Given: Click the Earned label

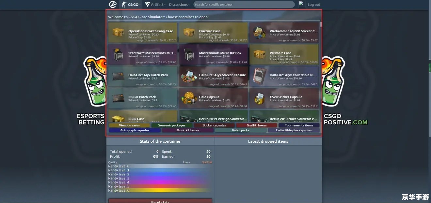Looking at the screenshot, I should pos(168,156).
